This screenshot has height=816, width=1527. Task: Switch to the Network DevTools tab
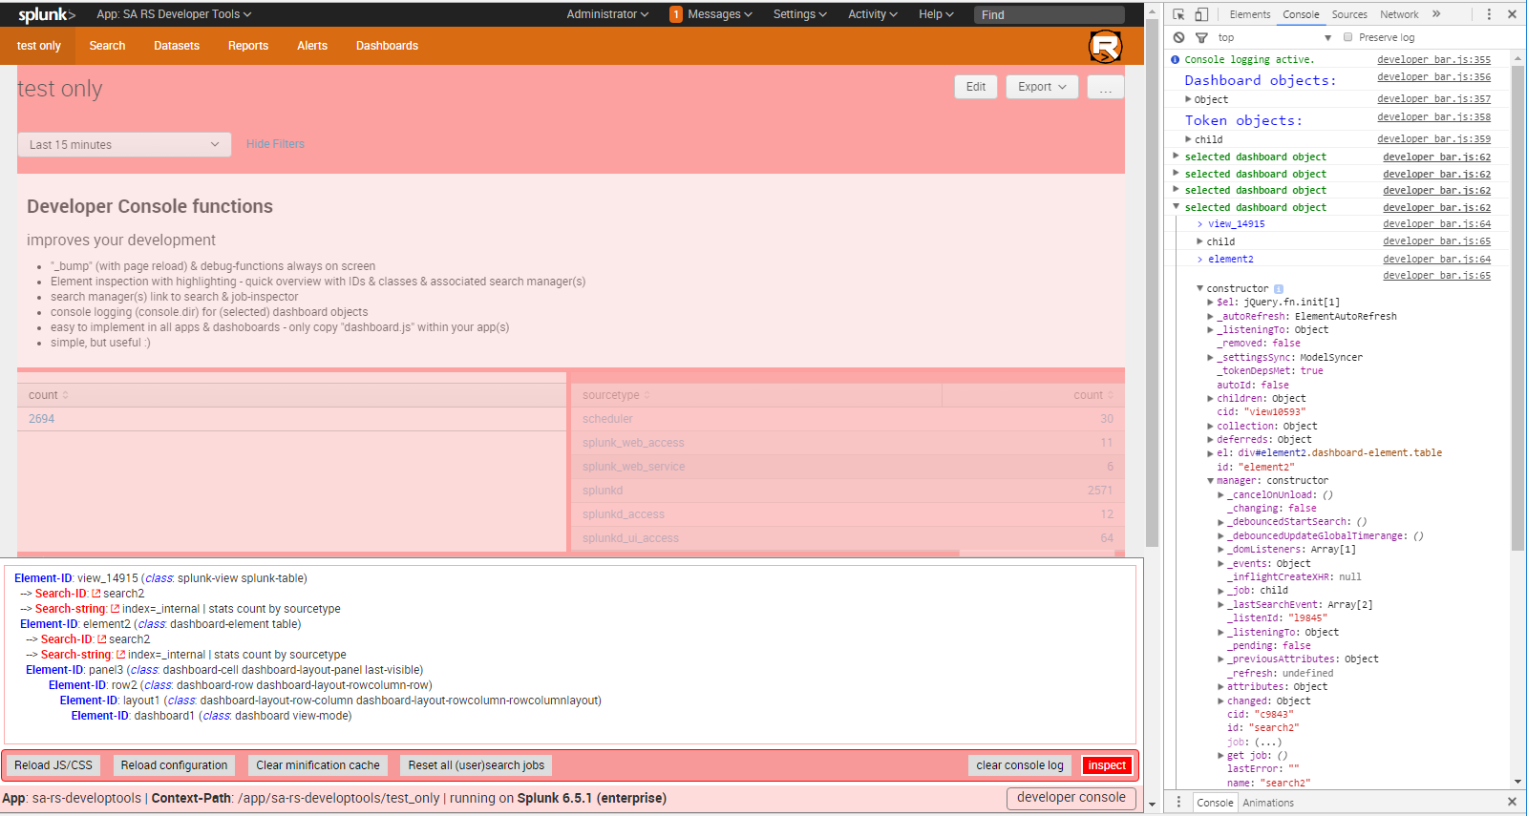(x=1399, y=14)
